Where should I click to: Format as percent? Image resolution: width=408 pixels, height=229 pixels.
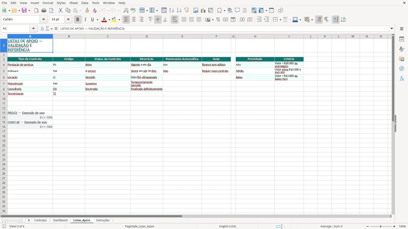coord(218,20)
